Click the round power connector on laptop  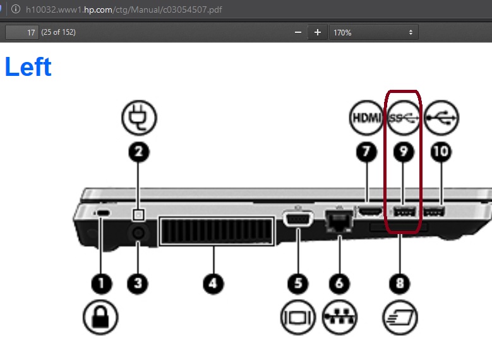coord(138,233)
